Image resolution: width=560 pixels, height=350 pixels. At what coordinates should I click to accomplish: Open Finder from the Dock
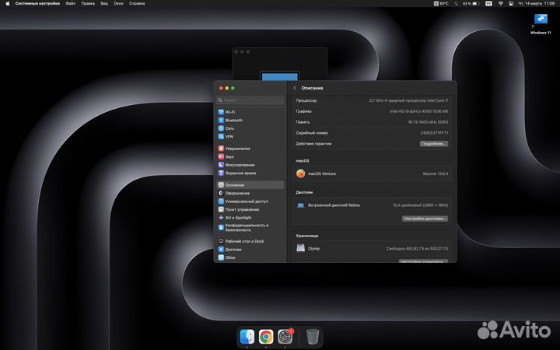click(247, 337)
